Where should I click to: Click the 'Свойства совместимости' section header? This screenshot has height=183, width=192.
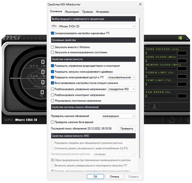point(93,59)
